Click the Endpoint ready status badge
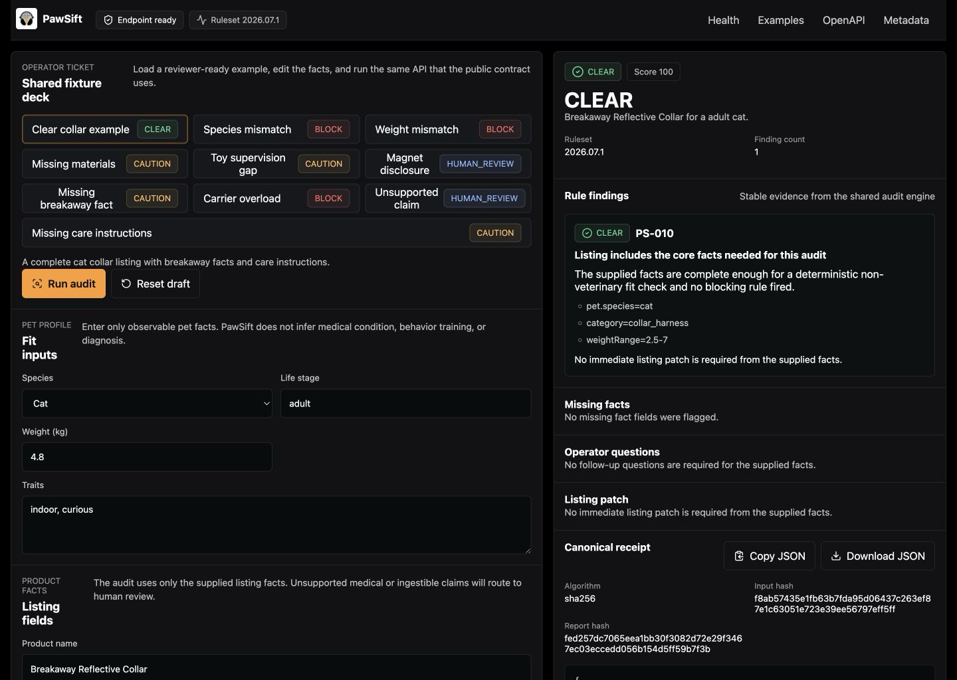The height and width of the screenshot is (680, 957). coord(140,20)
